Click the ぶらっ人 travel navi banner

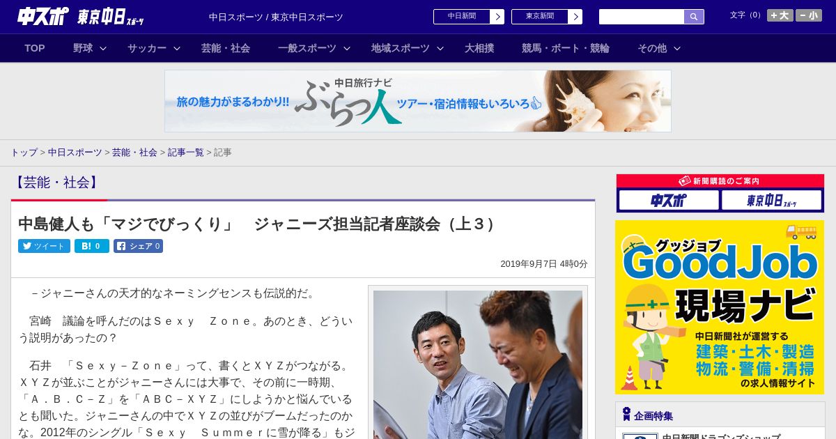[418, 101]
